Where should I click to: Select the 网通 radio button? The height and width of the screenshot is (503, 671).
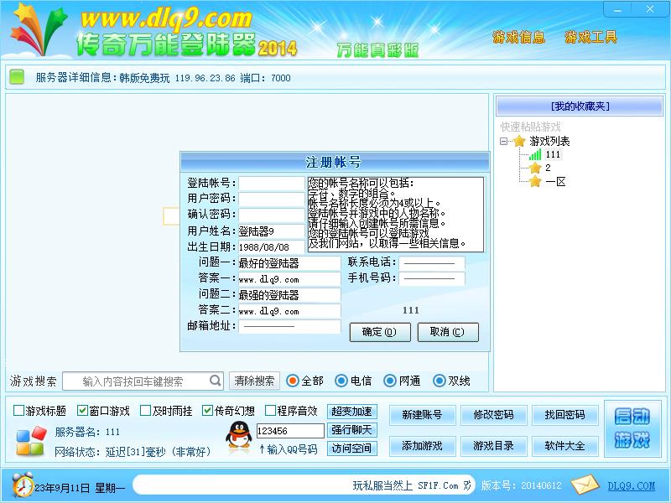point(390,381)
